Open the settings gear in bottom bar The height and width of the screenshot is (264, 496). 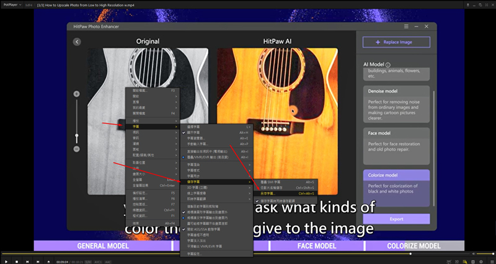481,262
